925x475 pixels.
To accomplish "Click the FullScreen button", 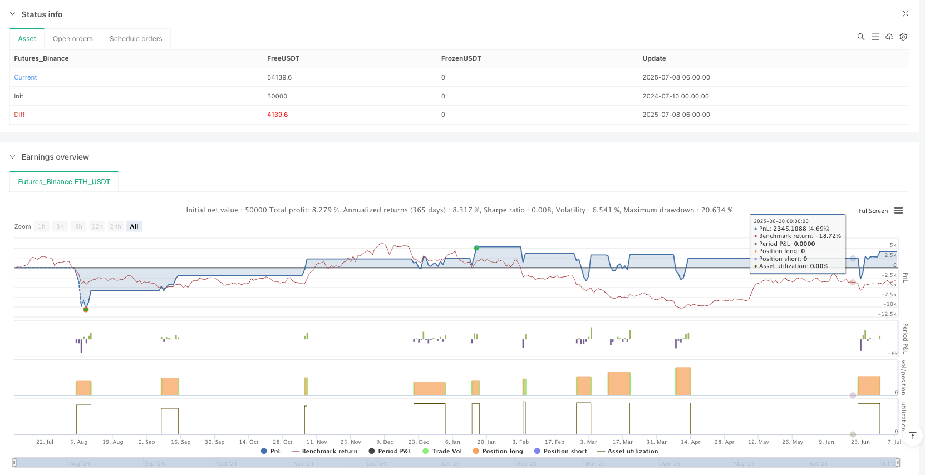I will pos(873,211).
